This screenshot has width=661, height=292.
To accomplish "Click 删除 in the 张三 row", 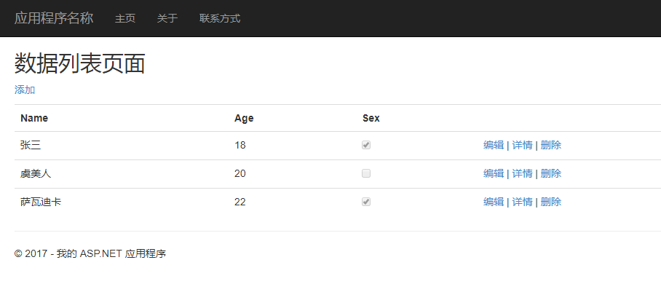I will [x=551, y=145].
